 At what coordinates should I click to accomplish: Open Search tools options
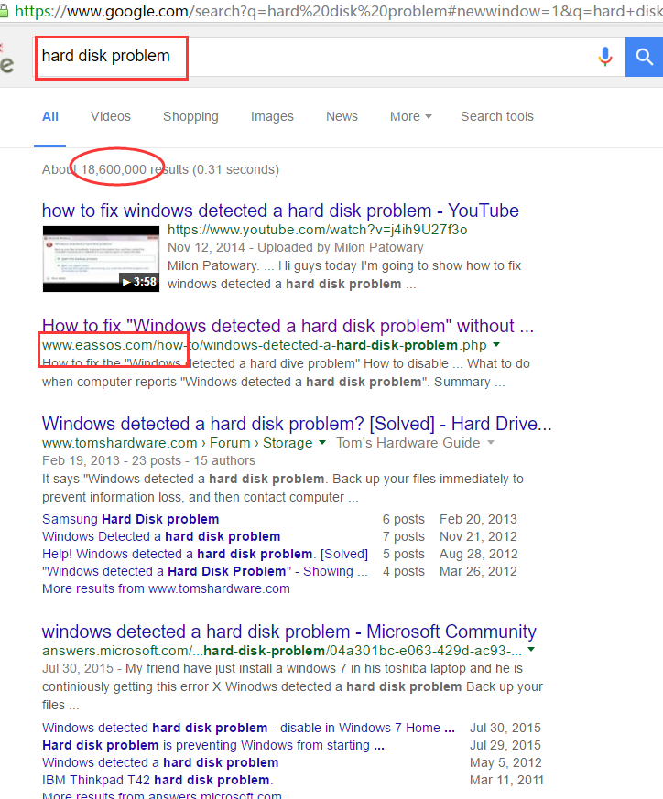pos(497,116)
